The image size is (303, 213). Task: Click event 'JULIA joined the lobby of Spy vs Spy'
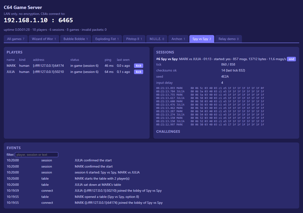tap(118, 191)
